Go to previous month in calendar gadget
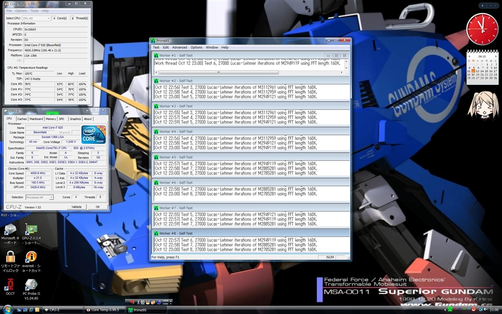The width and height of the screenshot is (502, 314). click(469, 56)
